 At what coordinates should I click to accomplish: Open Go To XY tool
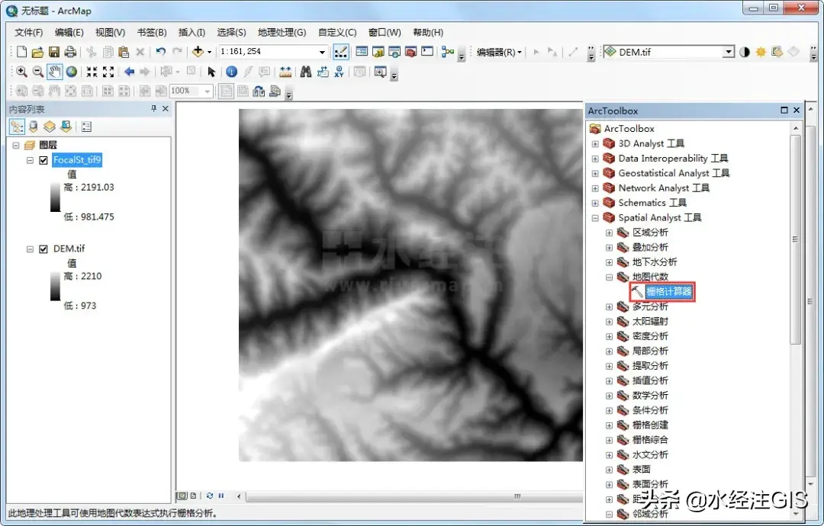[x=339, y=72]
